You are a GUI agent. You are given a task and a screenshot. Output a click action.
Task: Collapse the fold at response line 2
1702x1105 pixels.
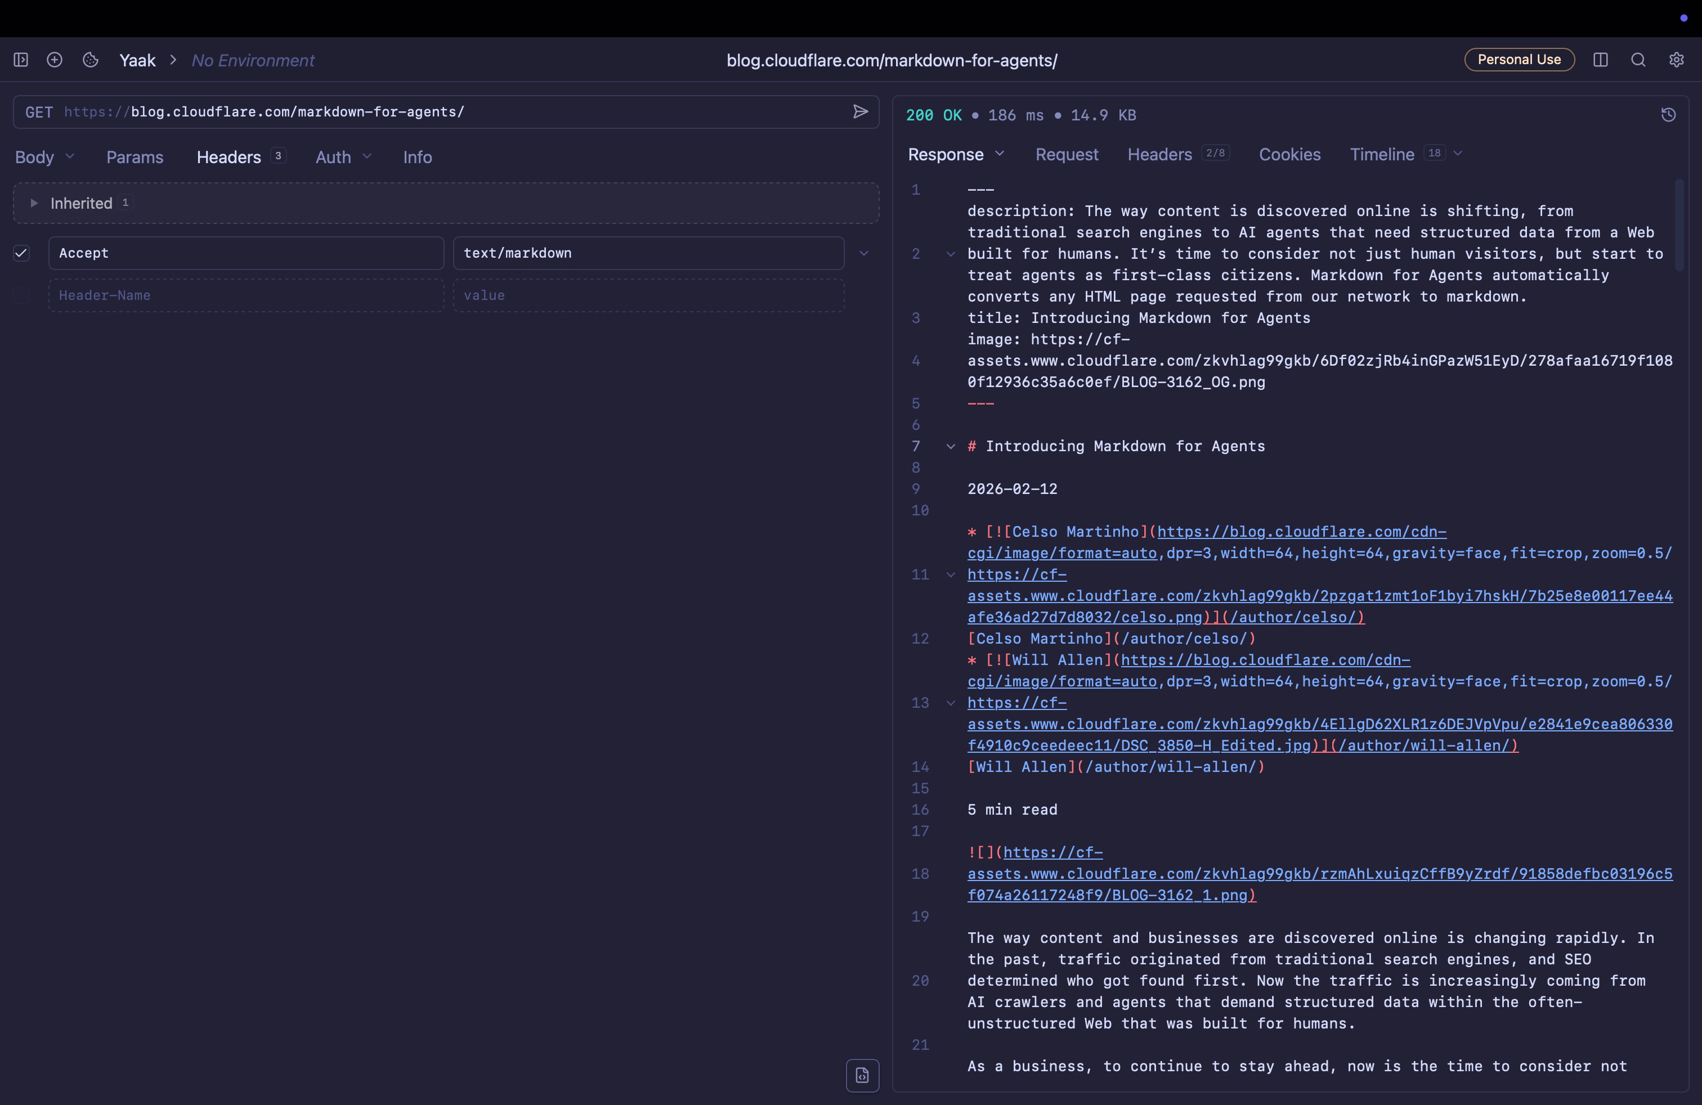point(951,254)
